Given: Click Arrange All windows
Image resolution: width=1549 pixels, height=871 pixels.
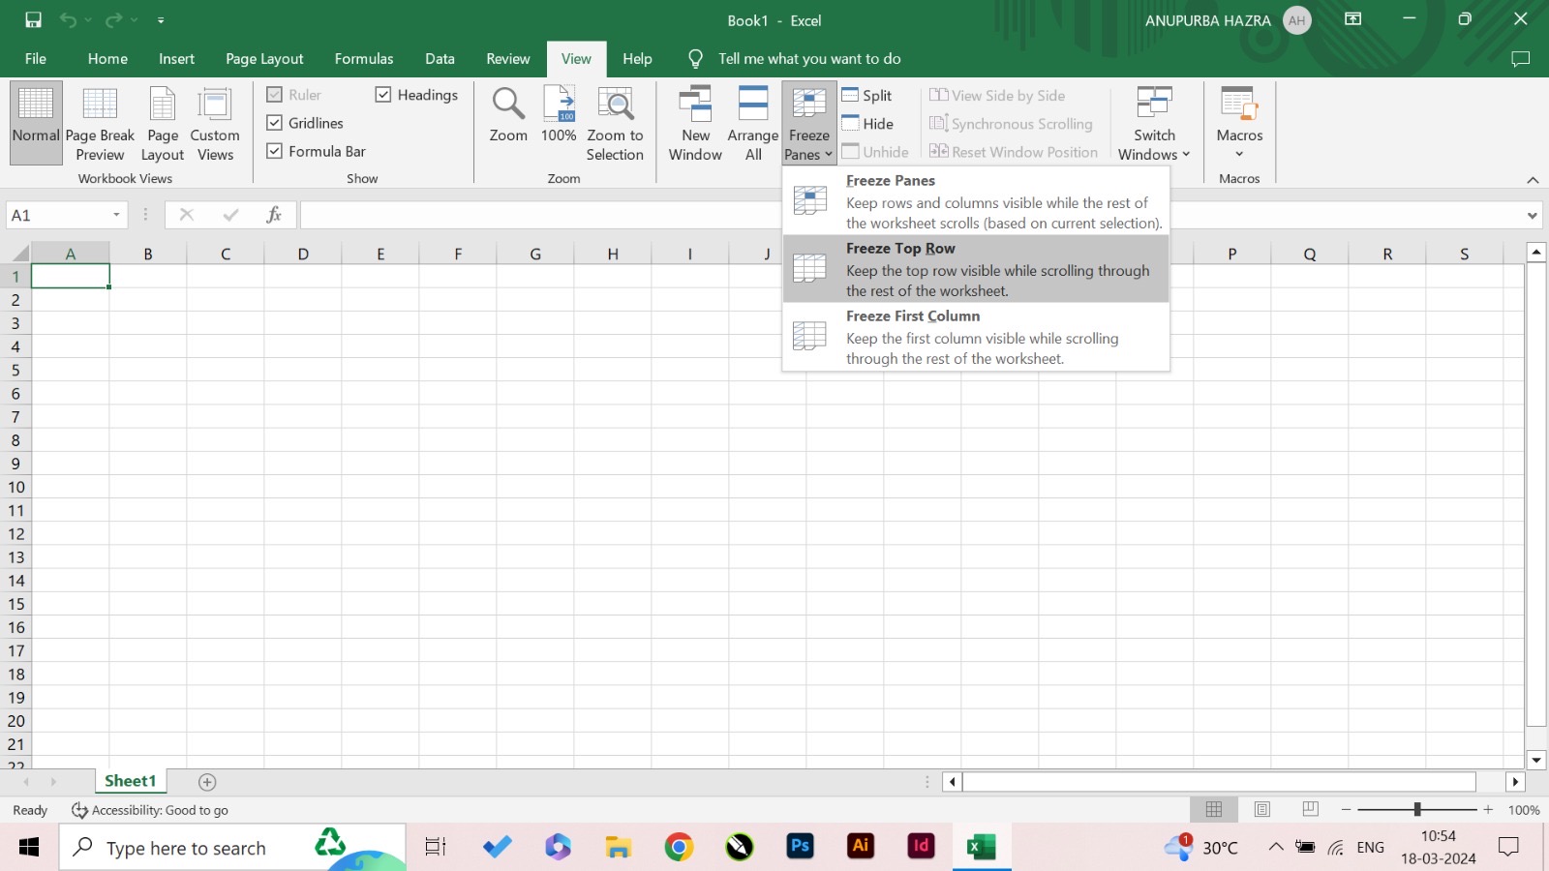Looking at the screenshot, I should tap(752, 121).
